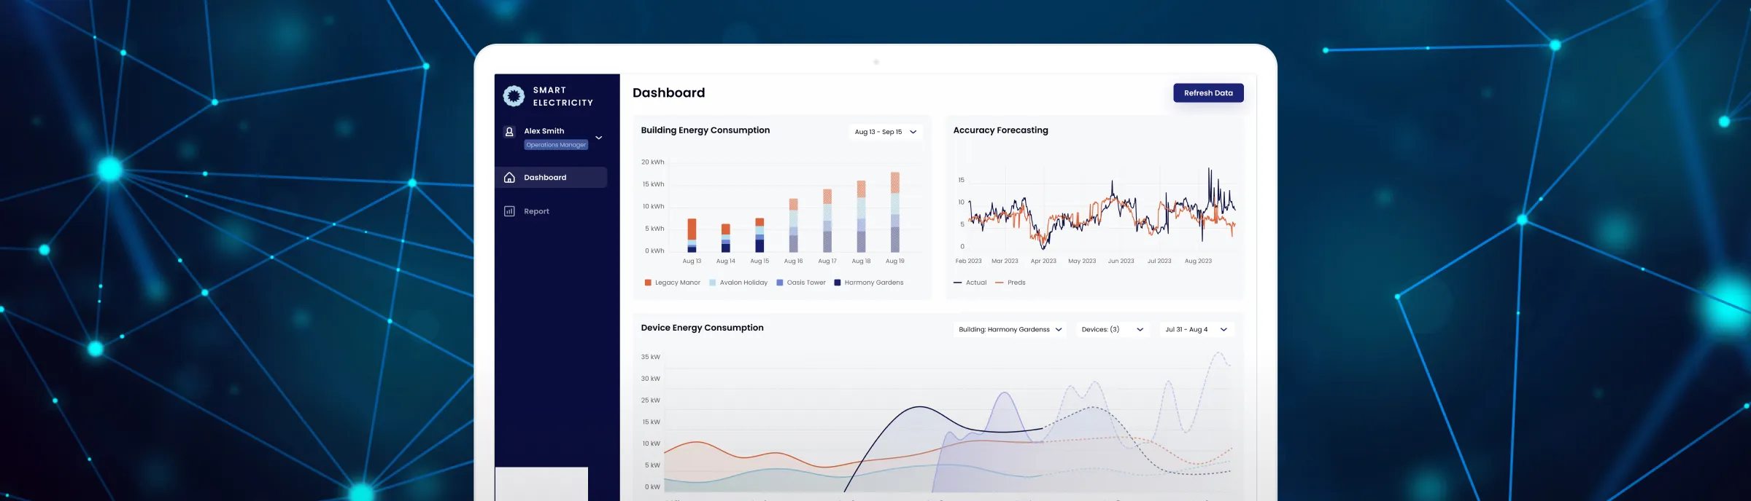Click the Refresh Data button

pos(1208,93)
